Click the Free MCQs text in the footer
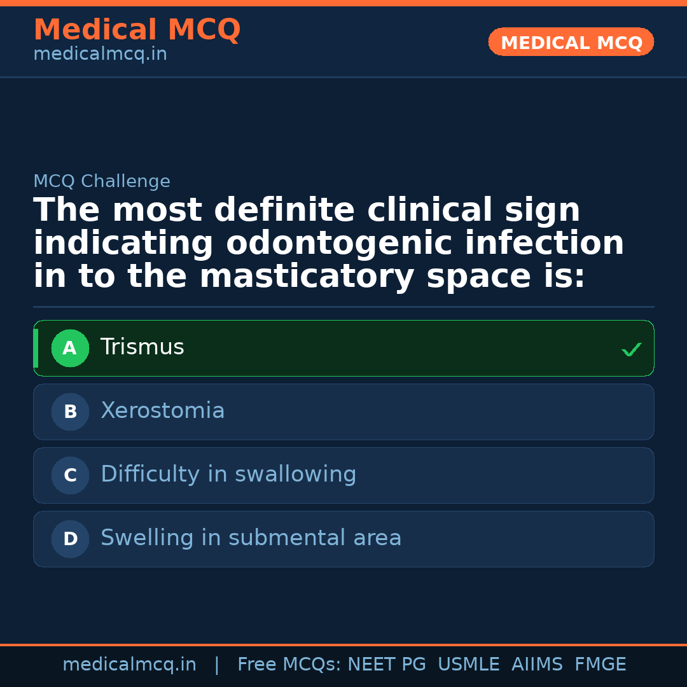Screen dimensions: 687x687 (x=289, y=665)
